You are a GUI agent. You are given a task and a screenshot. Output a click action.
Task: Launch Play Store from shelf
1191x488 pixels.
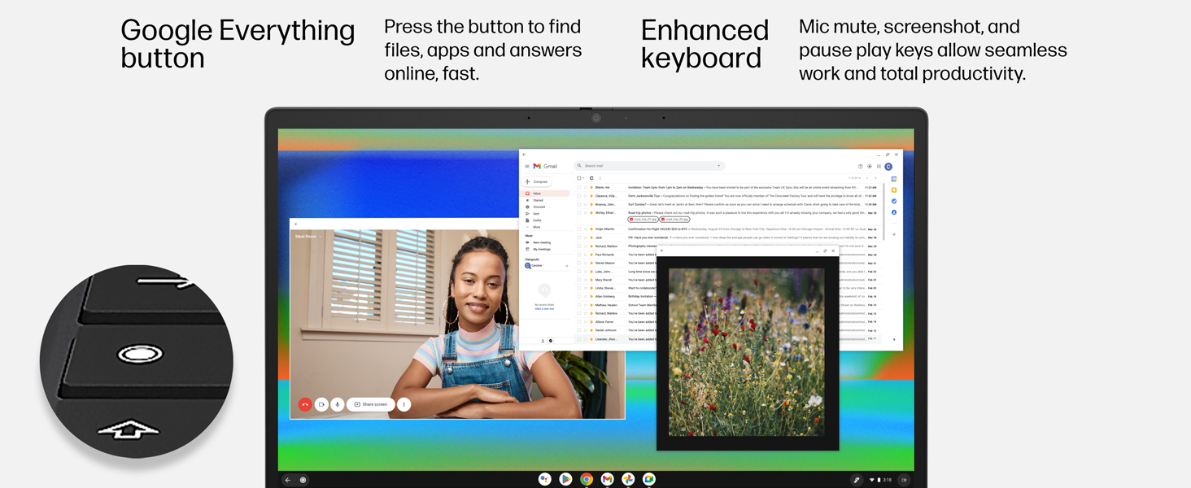coord(565,480)
